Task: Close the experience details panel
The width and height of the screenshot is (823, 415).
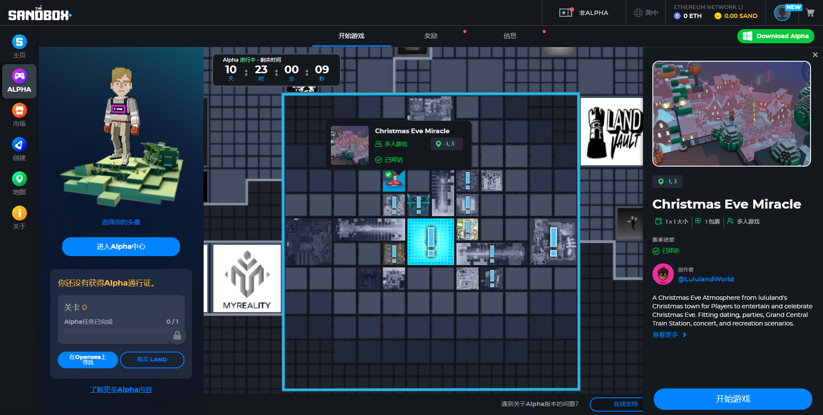Action: [815, 55]
